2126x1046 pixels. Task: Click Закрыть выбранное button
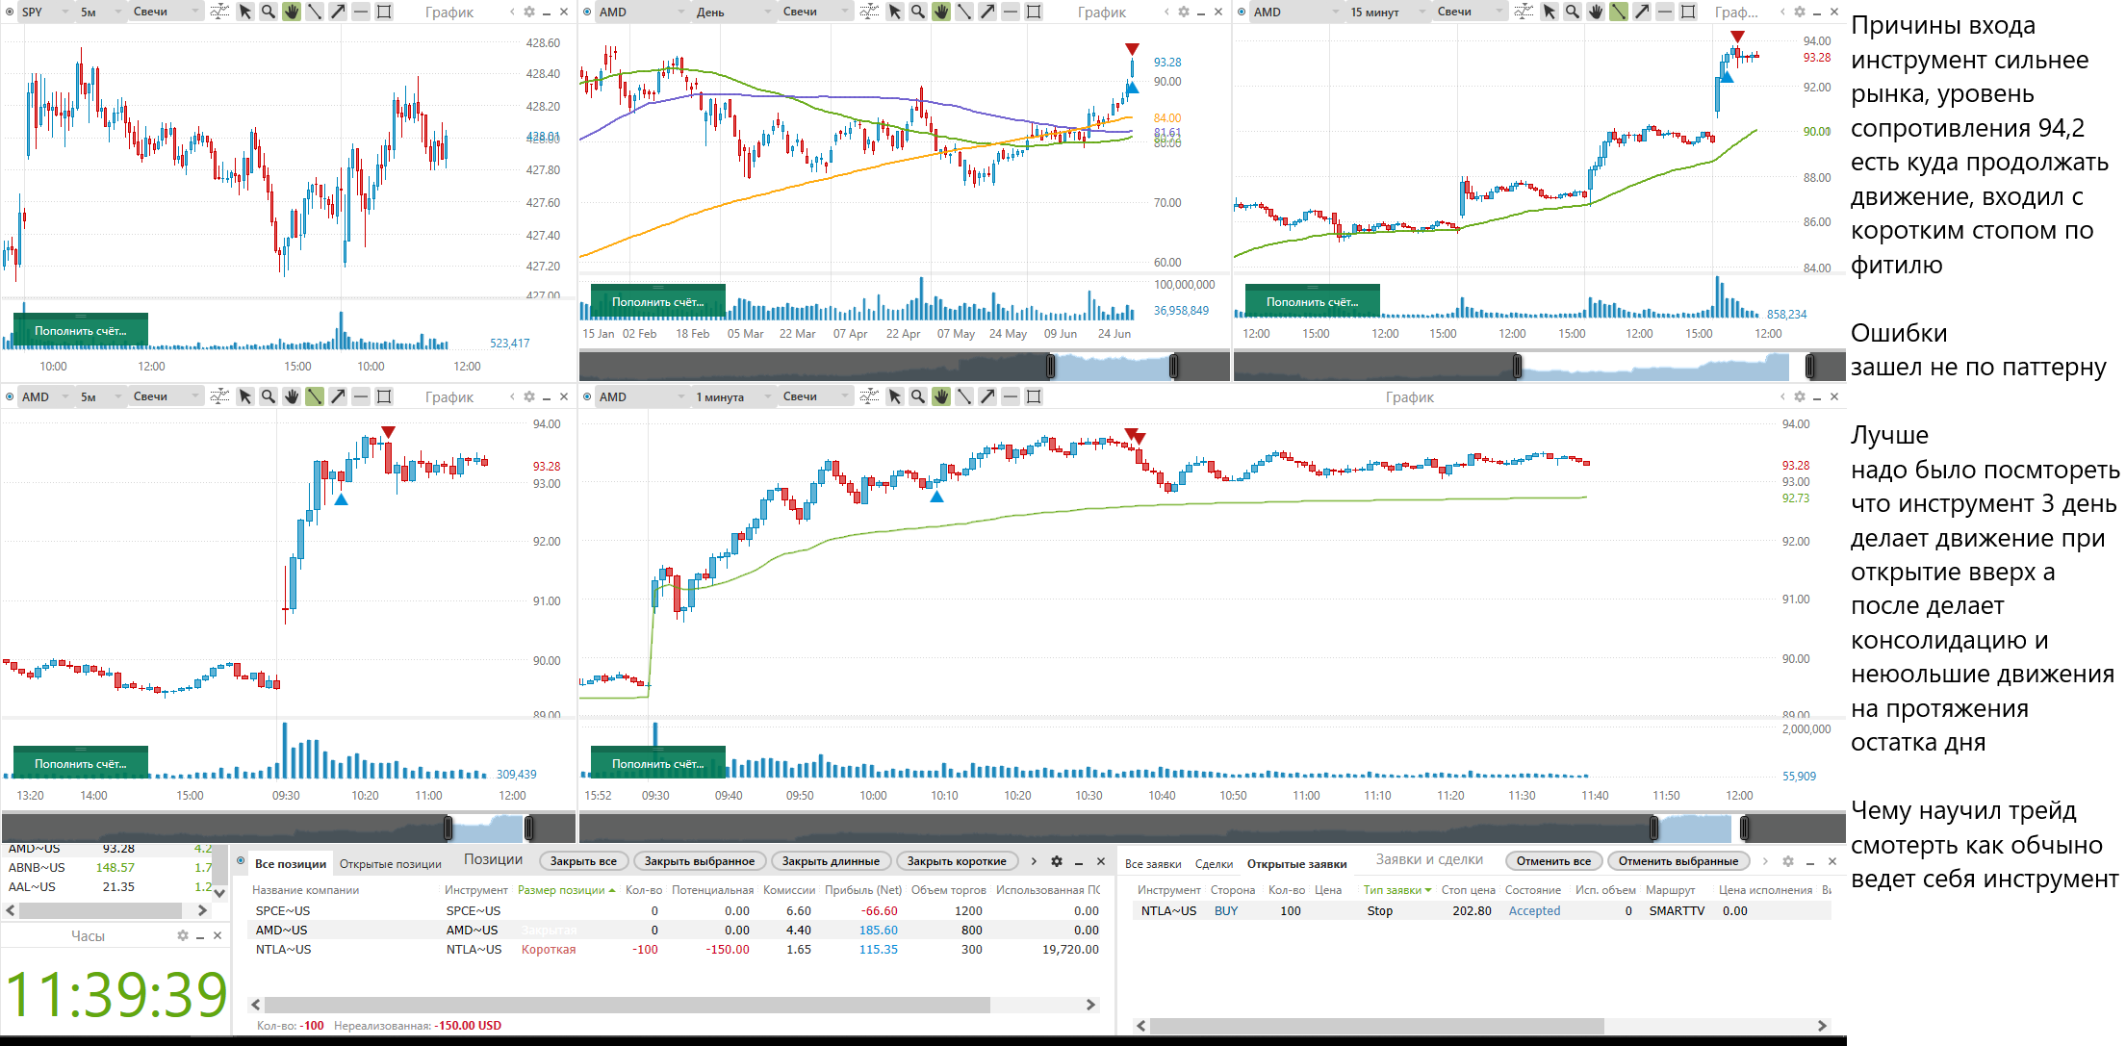[x=700, y=861]
